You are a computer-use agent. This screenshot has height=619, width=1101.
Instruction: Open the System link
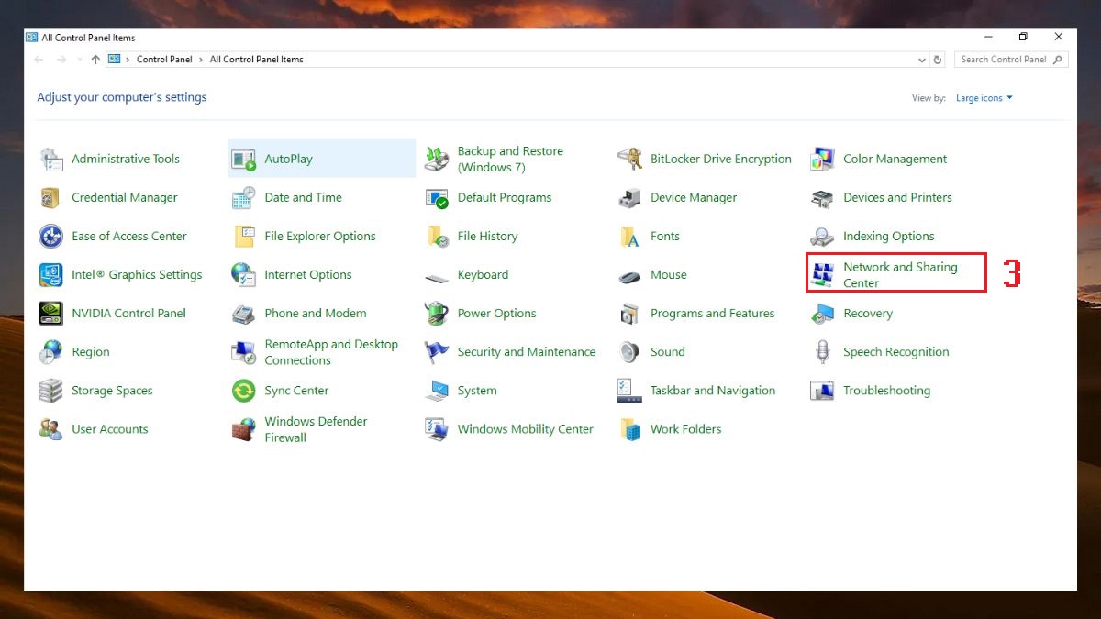477,390
